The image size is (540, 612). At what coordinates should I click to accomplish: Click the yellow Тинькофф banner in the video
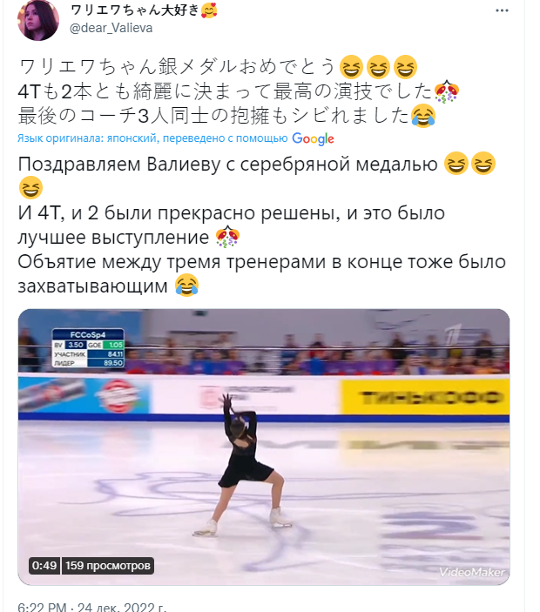point(426,397)
